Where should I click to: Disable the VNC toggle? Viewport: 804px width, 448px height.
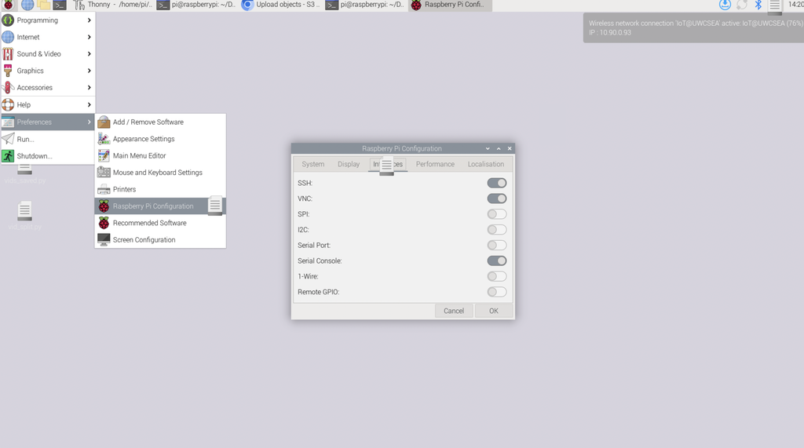497,199
